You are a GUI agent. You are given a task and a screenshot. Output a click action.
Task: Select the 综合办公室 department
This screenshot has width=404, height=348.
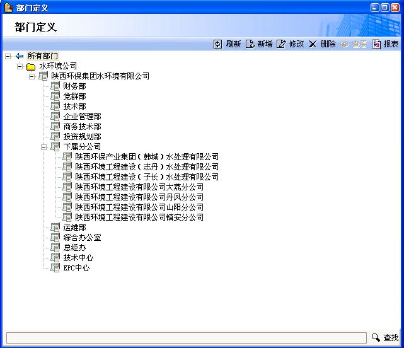click(x=82, y=238)
